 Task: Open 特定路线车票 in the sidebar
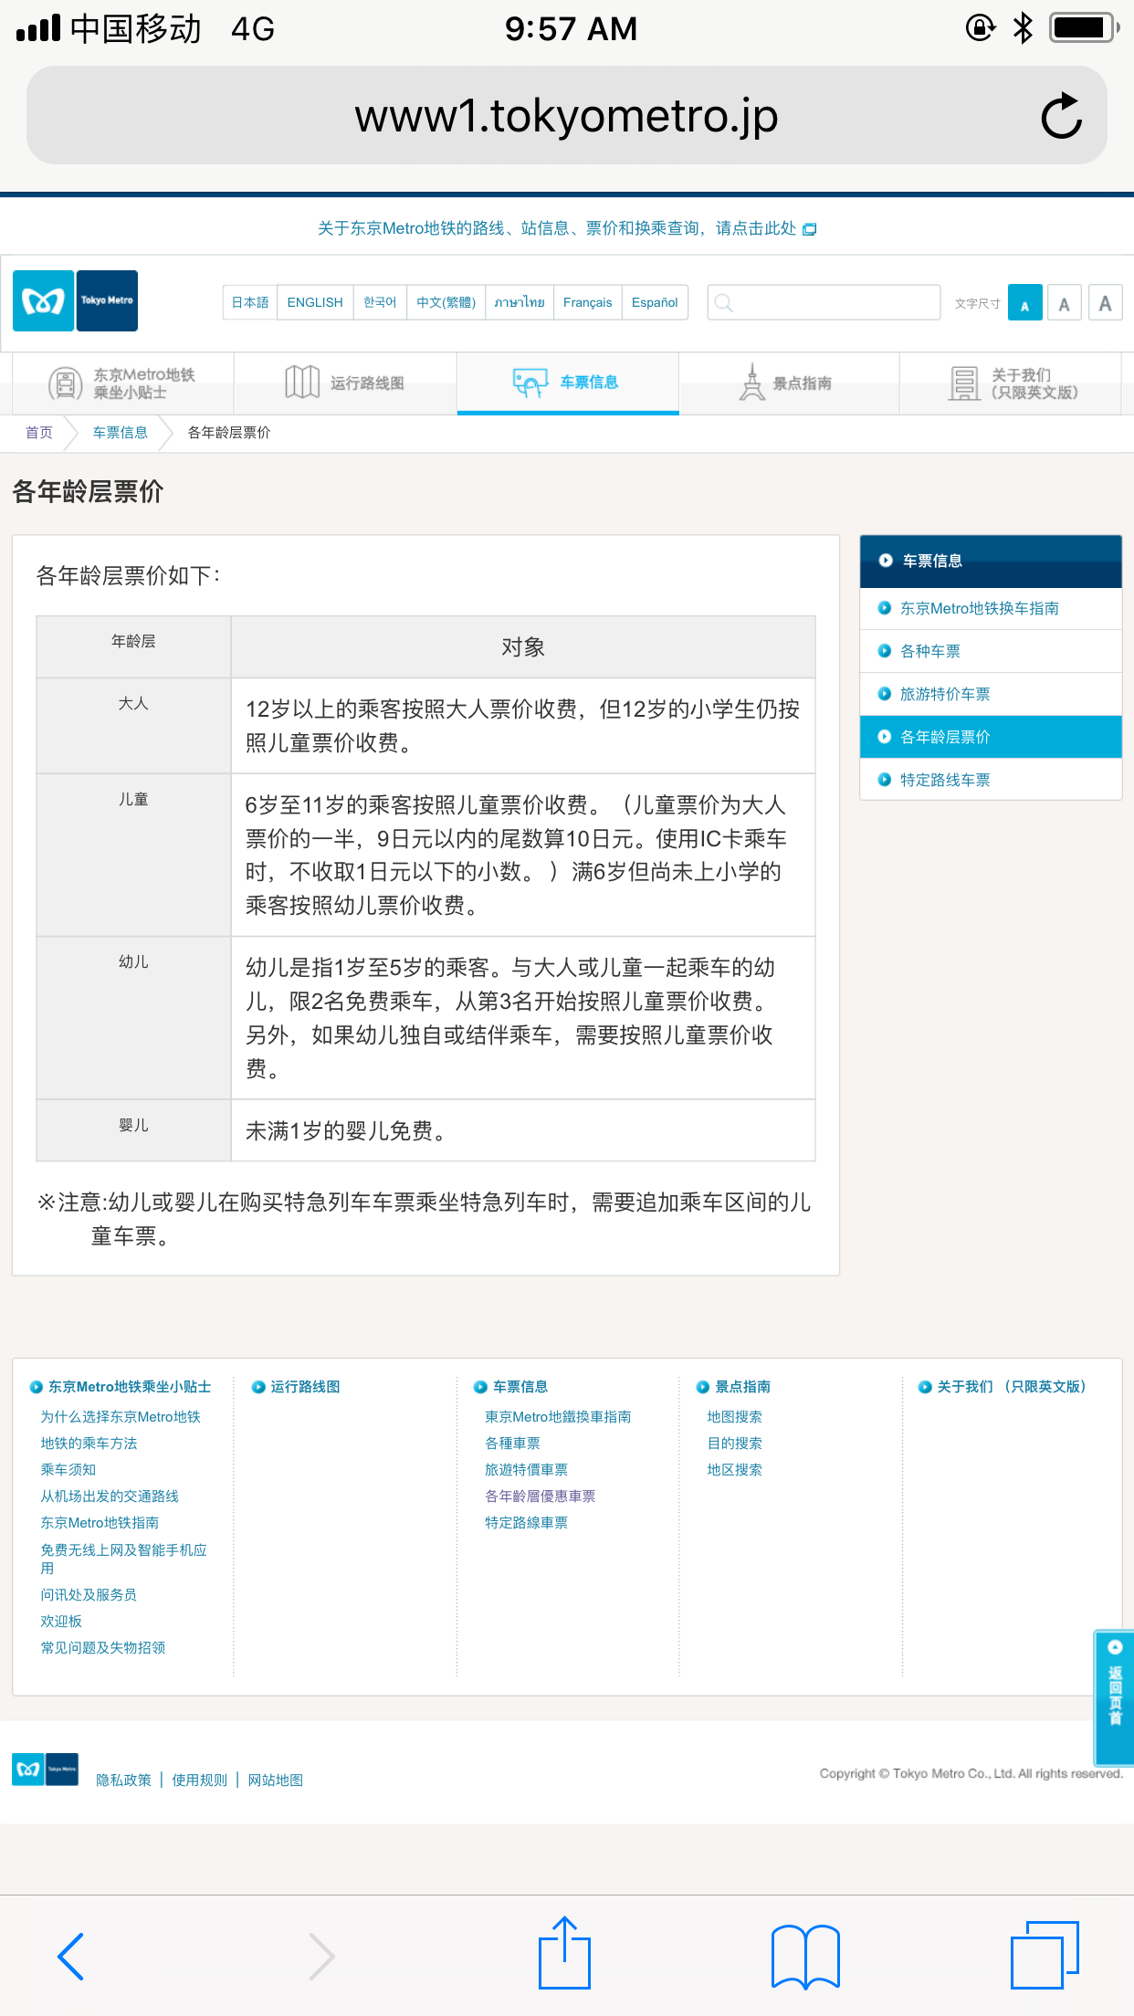click(944, 780)
